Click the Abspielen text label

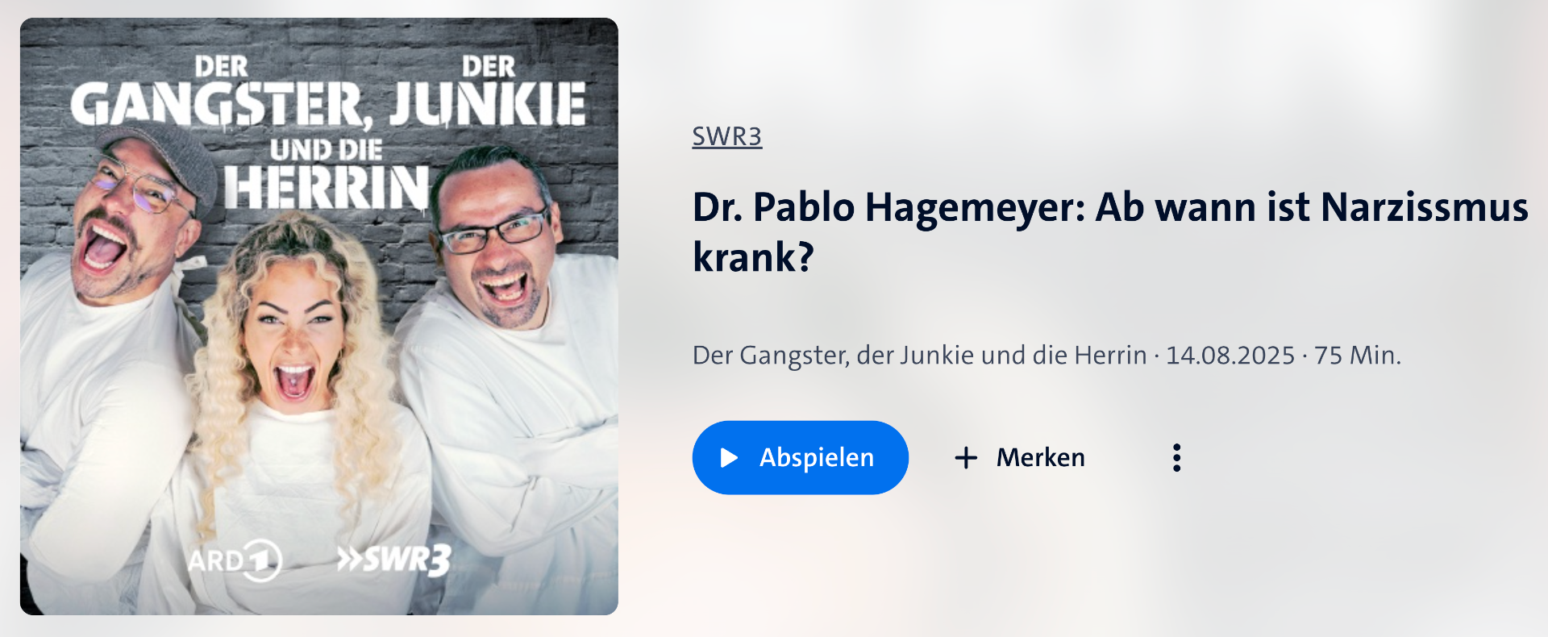(x=817, y=458)
